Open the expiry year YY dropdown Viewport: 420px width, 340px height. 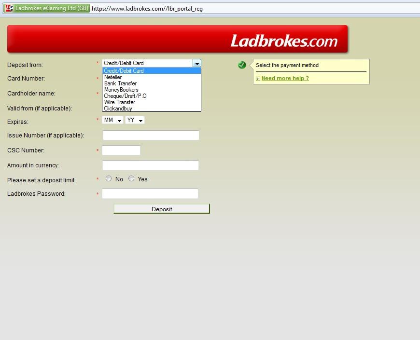pyautogui.click(x=135, y=120)
